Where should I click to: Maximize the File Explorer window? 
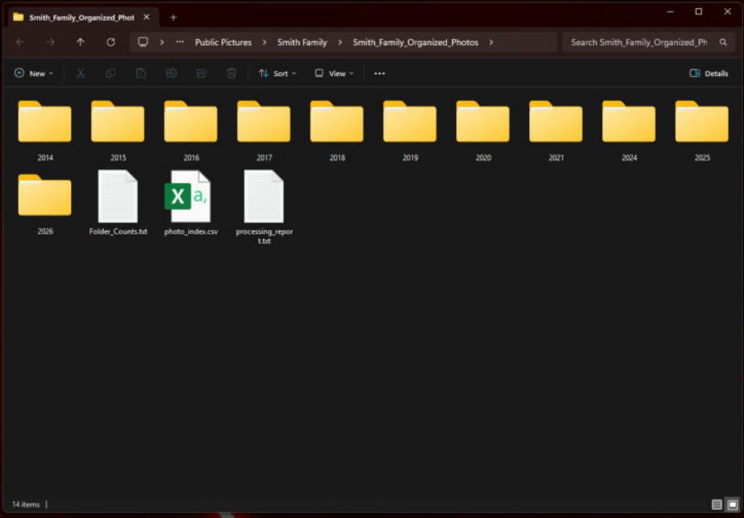click(699, 11)
